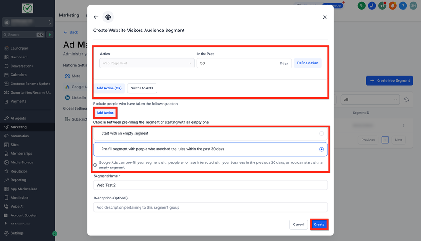Open the Web Page Visit action dropdown
Viewport: 421px width, 241px height.
click(x=147, y=63)
